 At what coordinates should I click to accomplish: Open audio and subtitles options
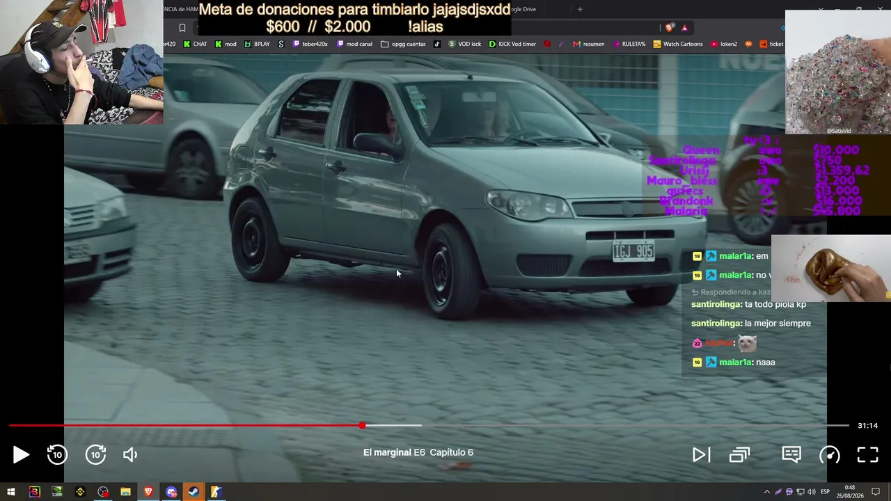tap(791, 454)
